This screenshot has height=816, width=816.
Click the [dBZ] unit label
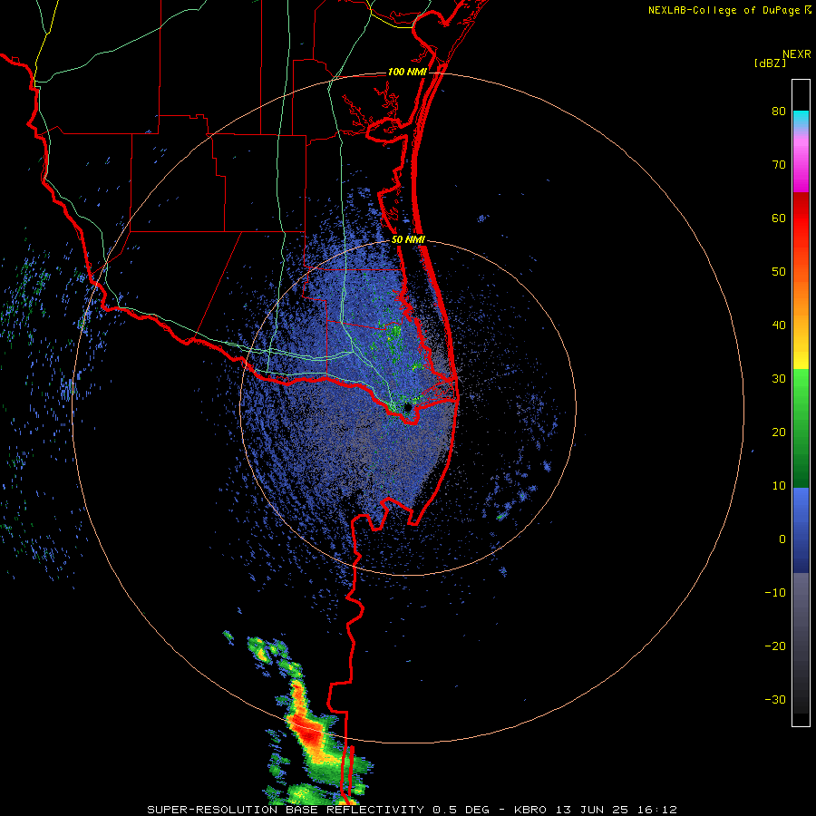[x=770, y=63]
